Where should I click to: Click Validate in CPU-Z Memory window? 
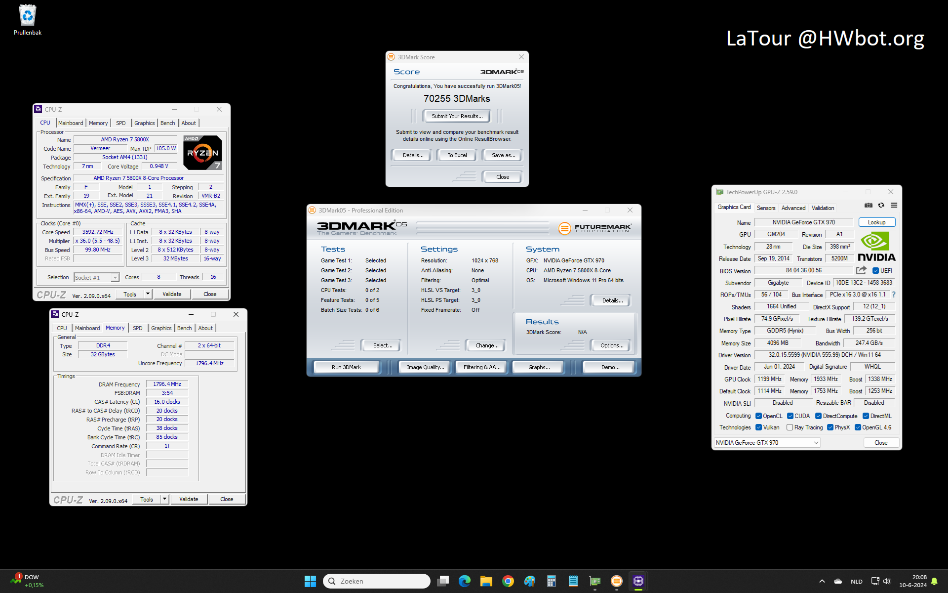(189, 499)
